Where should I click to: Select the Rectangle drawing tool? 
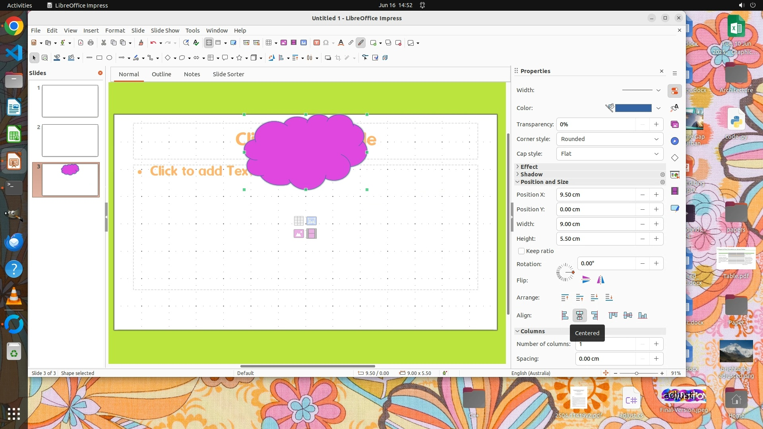[x=99, y=58]
